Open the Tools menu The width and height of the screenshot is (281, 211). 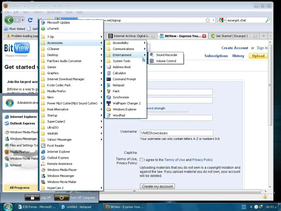click(69, 12)
